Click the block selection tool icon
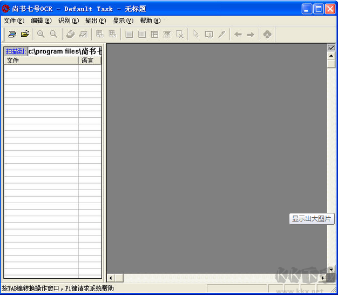 click(208, 34)
